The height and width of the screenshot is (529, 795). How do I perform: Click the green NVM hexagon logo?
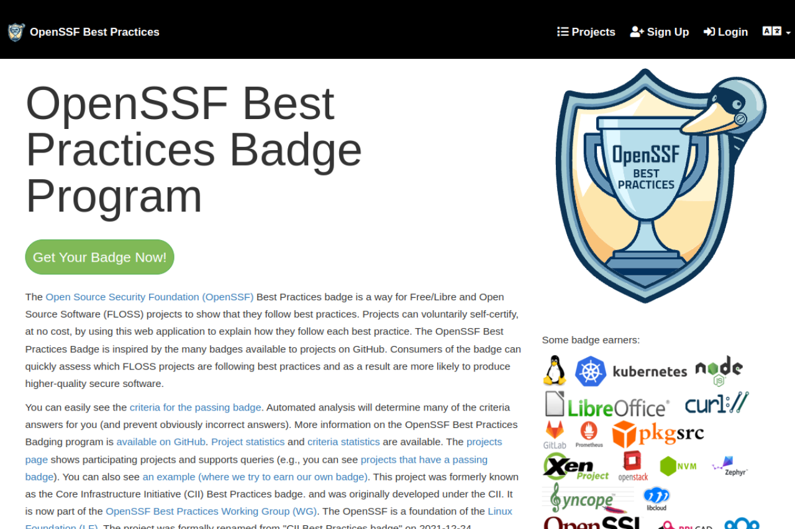(x=678, y=466)
